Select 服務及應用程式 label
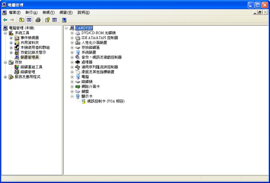Viewport: 270px width, 183px height. (27, 77)
